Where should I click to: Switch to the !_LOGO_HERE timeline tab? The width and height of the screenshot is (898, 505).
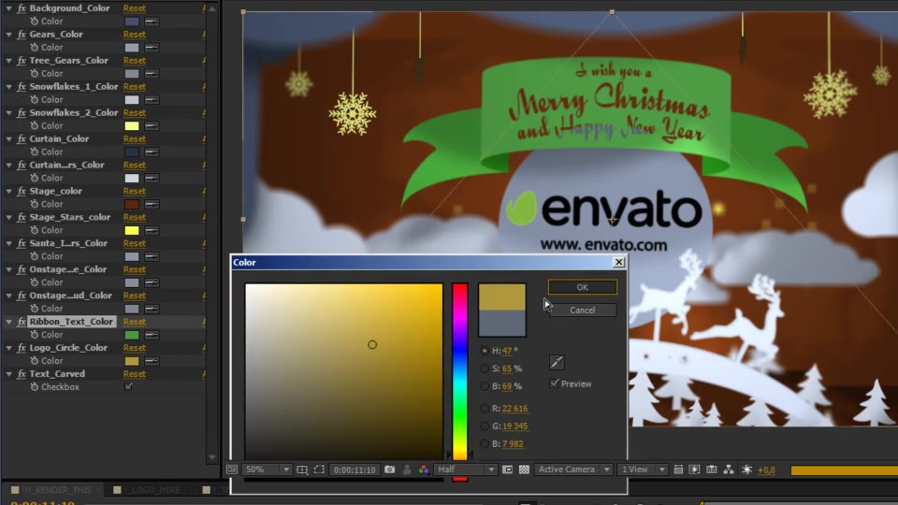pyautogui.click(x=149, y=489)
